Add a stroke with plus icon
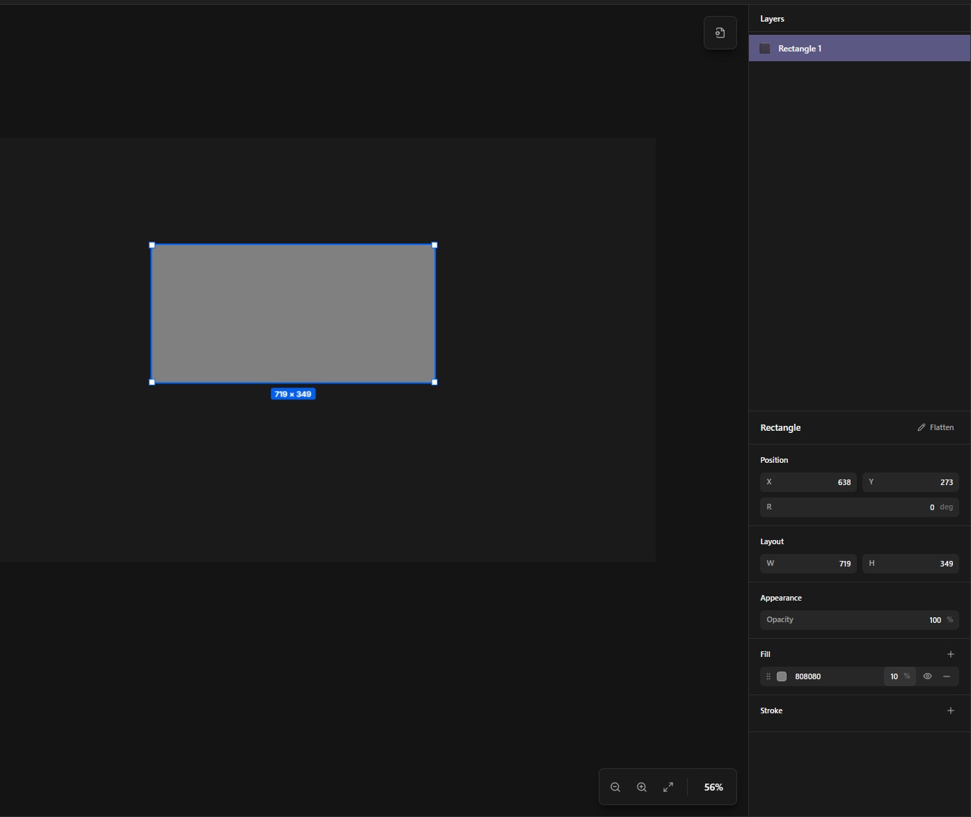Image resolution: width=971 pixels, height=817 pixels. point(951,711)
